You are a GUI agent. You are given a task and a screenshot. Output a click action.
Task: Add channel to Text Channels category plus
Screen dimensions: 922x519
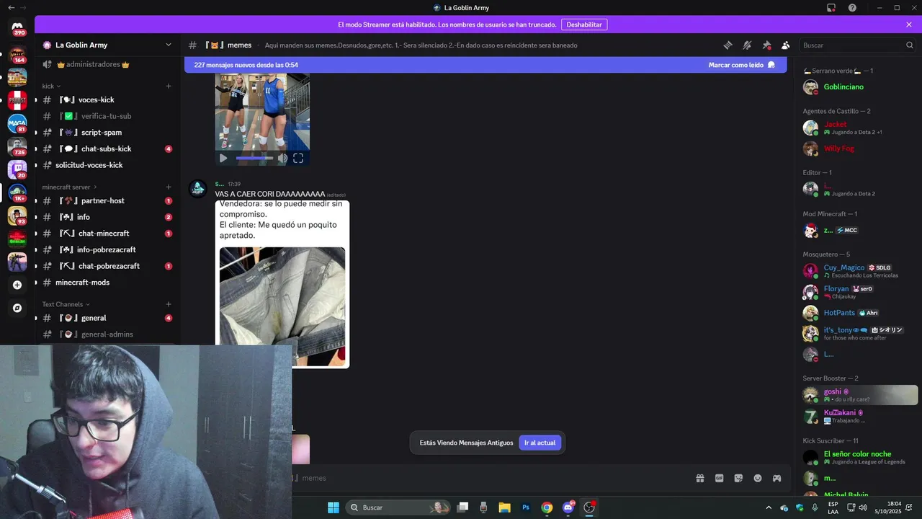(x=169, y=304)
